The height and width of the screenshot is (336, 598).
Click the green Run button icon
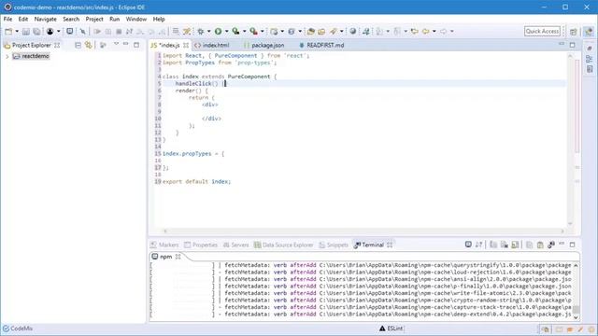pos(218,31)
